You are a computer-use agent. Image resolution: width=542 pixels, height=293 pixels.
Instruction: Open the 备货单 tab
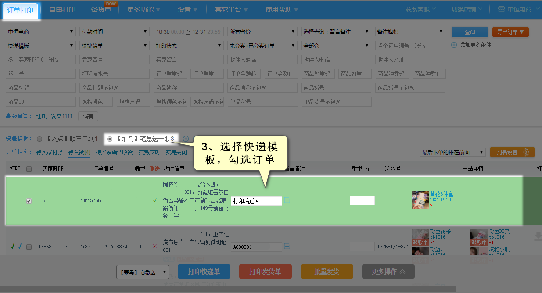101,9
